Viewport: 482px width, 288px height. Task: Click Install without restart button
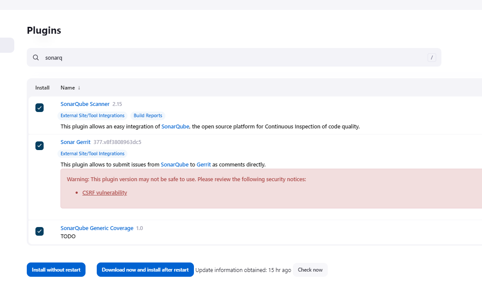click(x=56, y=269)
